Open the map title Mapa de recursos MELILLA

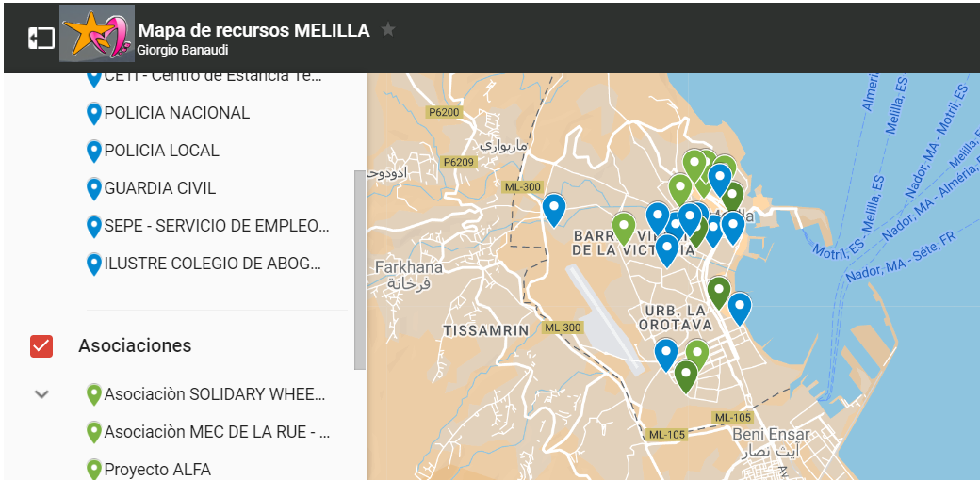tap(253, 30)
